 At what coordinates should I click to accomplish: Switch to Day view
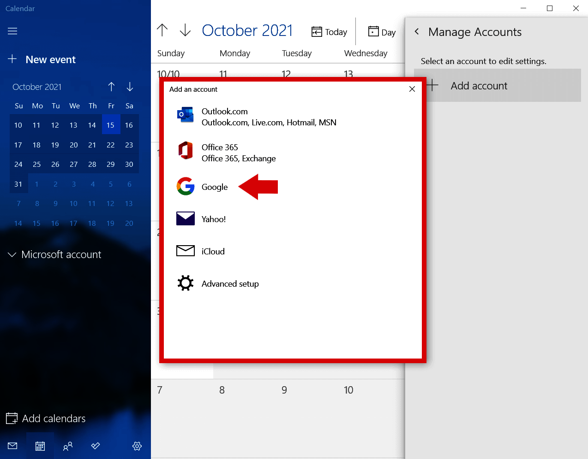tap(382, 32)
